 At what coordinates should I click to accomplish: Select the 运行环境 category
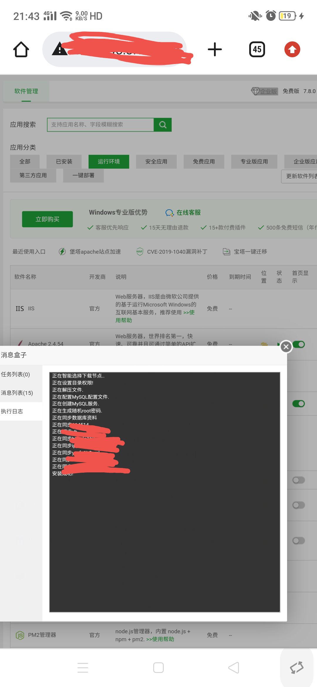(x=109, y=161)
